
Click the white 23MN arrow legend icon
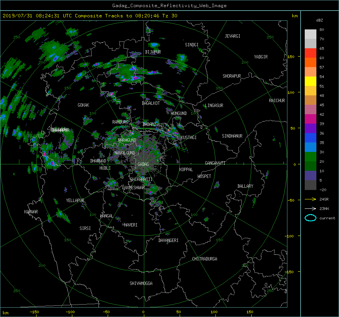tap(310, 208)
